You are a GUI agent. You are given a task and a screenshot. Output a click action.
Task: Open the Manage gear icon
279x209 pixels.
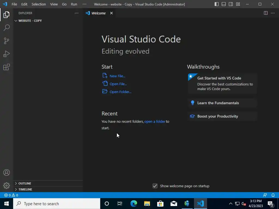pos(7,186)
